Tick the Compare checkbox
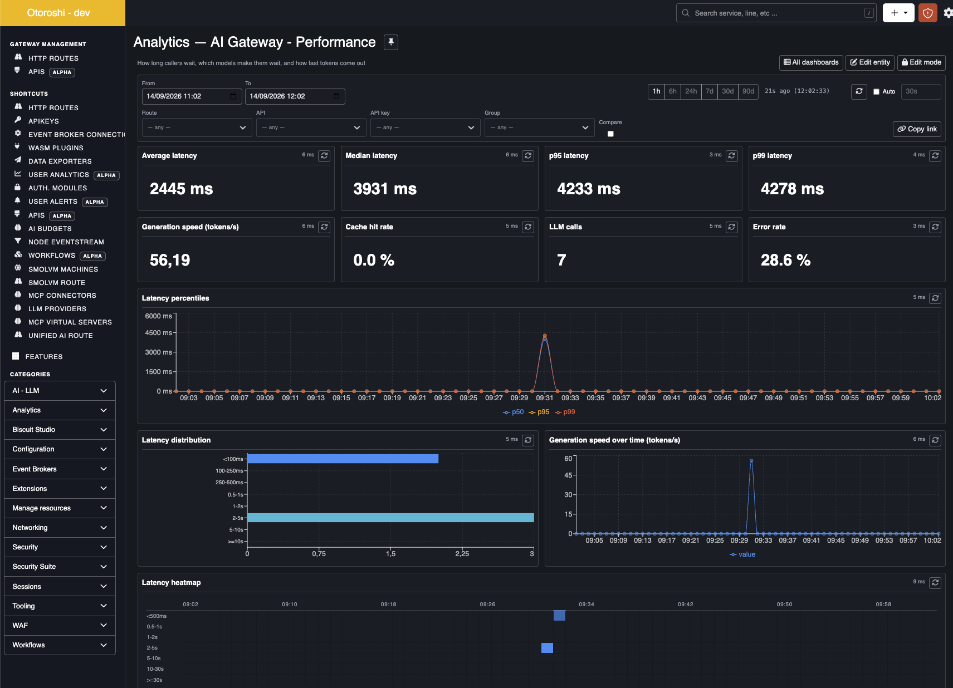The width and height of the screenshot is (953, 688). [610, 134]
